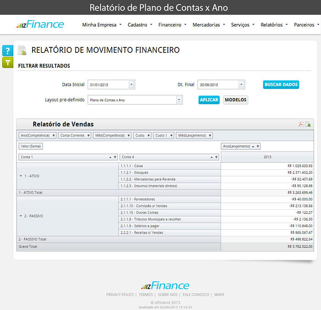Open Financeiro menu
This screenshot has height=310, width=321.
click(172, 25)
